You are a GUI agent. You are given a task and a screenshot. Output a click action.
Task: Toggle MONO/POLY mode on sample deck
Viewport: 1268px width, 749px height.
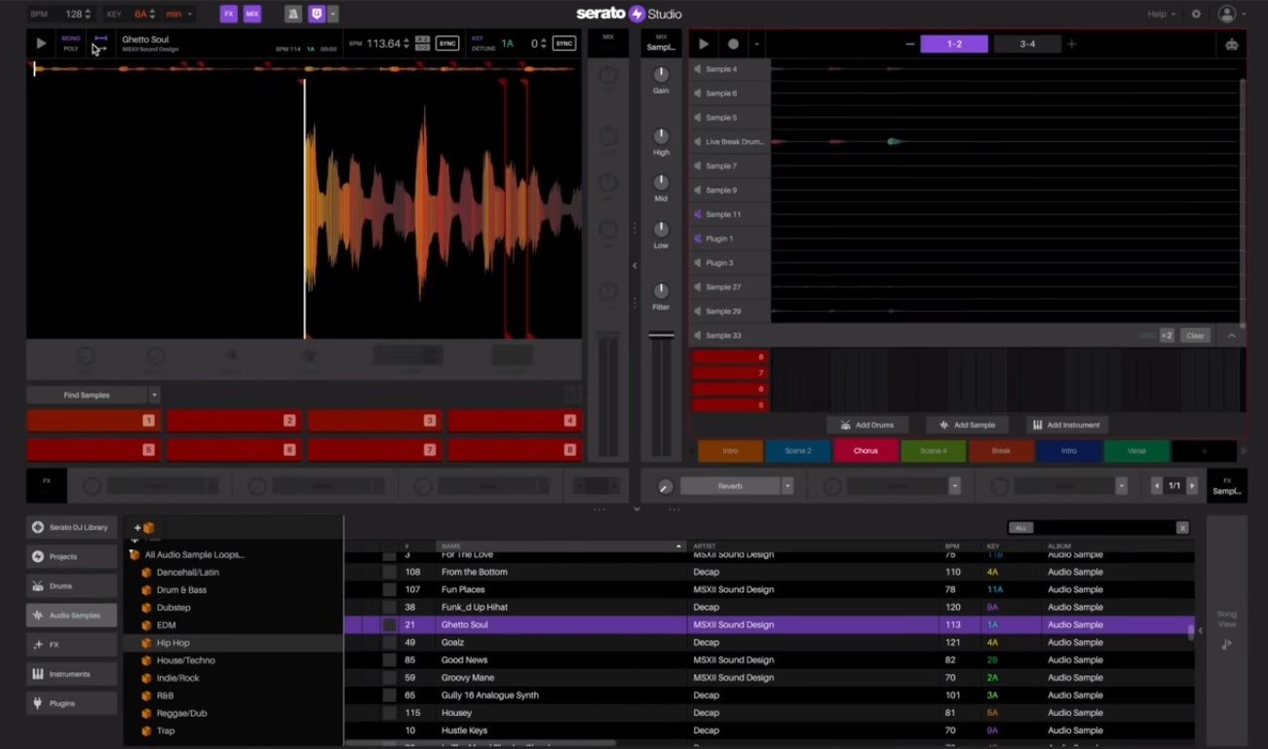pos(71,43)
